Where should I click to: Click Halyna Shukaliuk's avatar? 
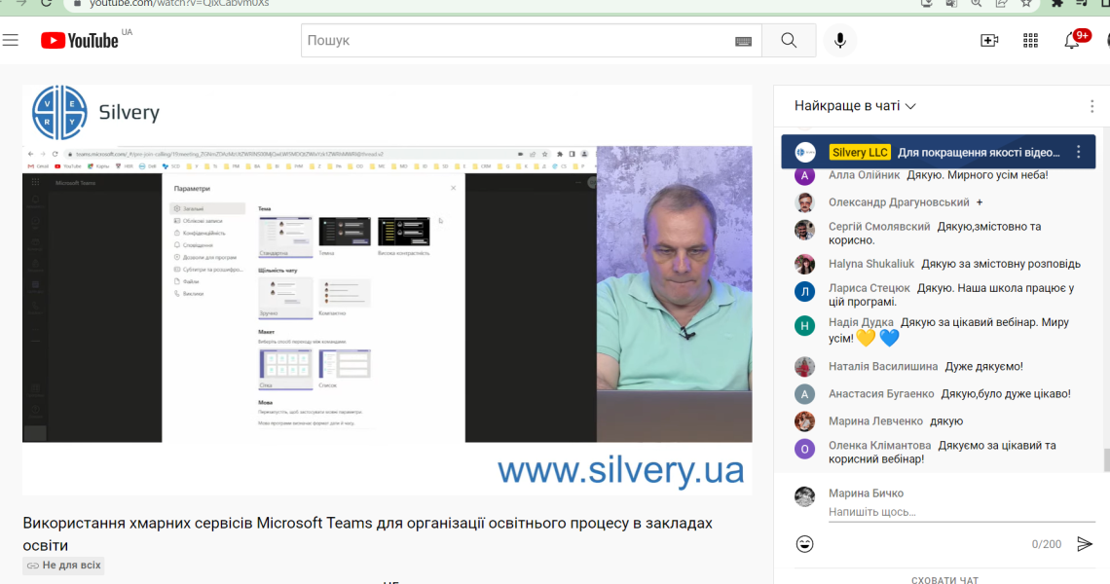coord(805,264)
